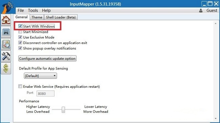The width and height of the screenshot is (220, 123).
Task: Minimize the InputMapper window
Action: (x=204, y=4)
